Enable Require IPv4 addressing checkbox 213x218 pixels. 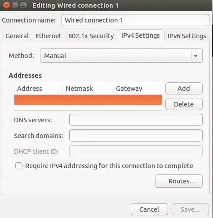(19, 166)
